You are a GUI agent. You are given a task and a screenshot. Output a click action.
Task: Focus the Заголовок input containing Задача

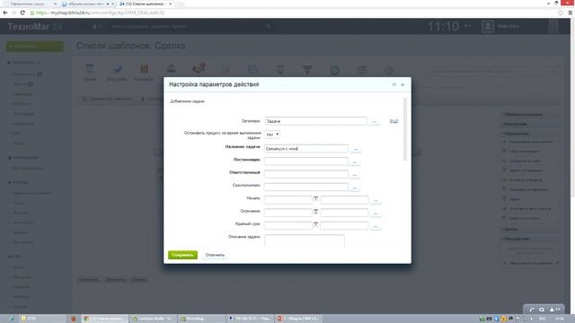pyautogui.click(x=315, y=121)
